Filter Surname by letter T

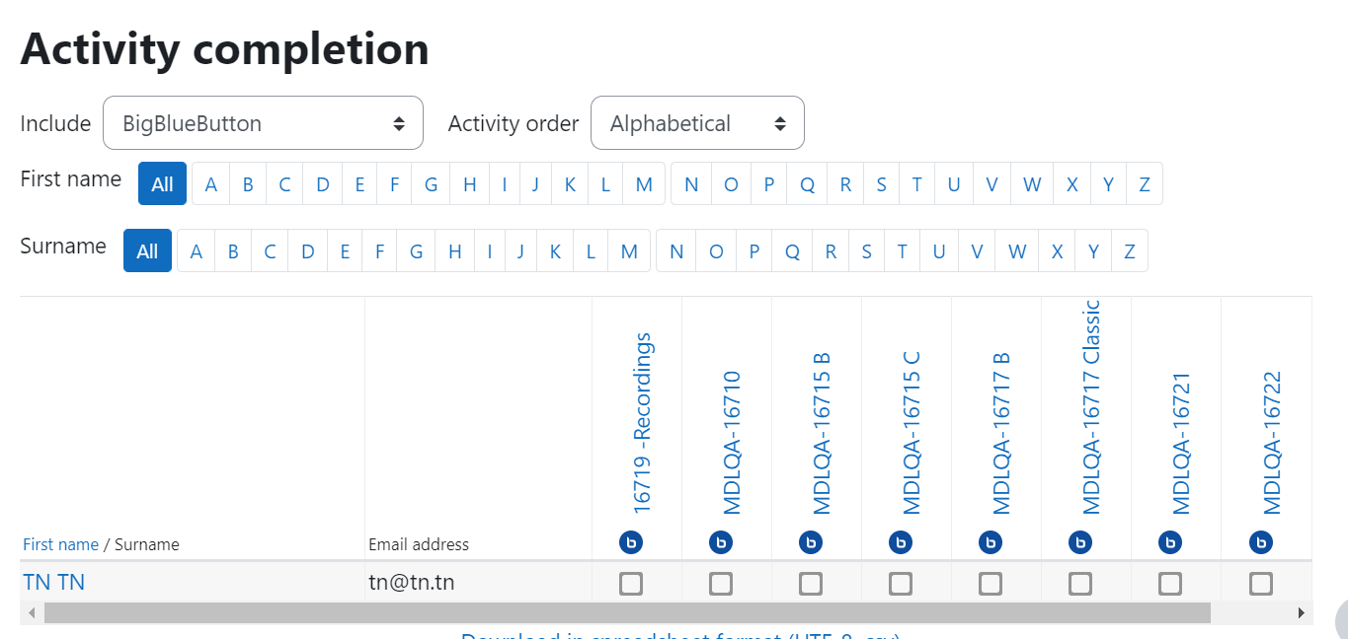[902, 251]
